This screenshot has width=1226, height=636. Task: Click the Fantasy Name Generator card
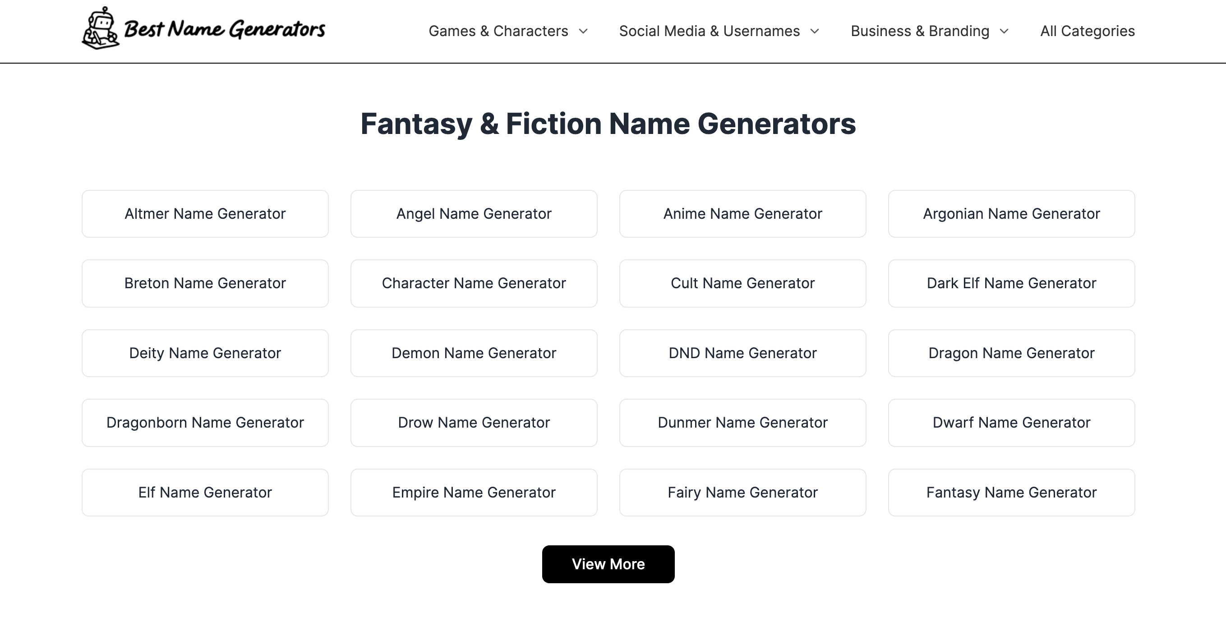(1011, 492)
